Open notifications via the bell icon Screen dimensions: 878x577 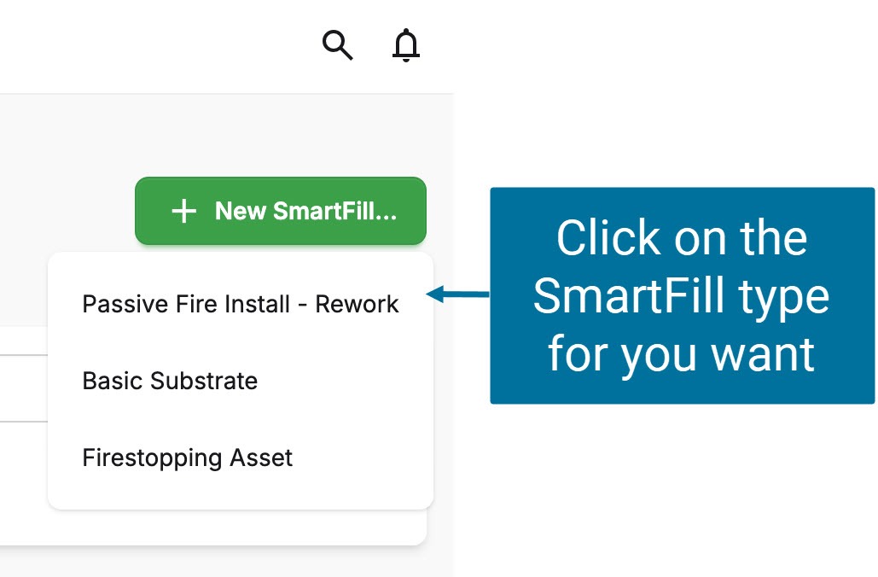tap(406, 45)
